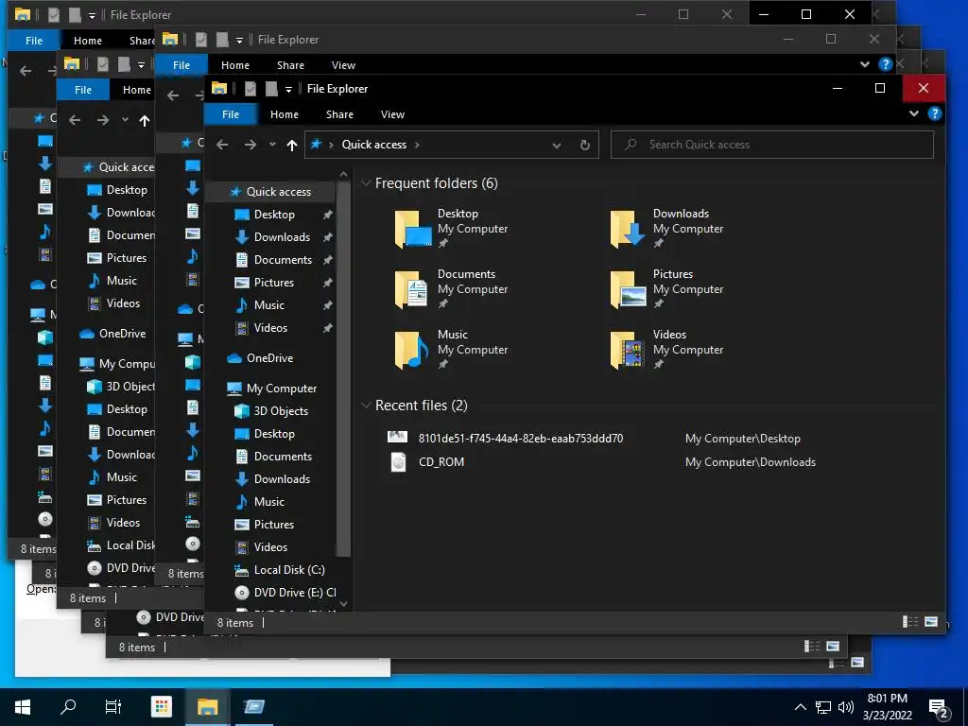The height and width of the screenshot is (726, 968).
Task: Open Share tab in second File Explorer window
Action: pos(290,65)
